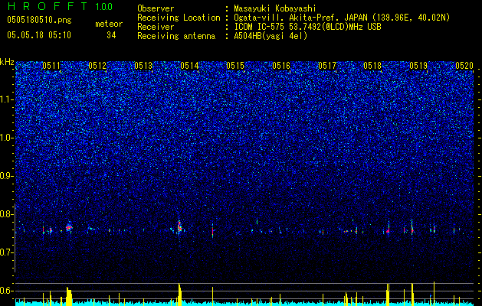Click the strong meteor echo just before 0514

pyautogui.click(x=179, y=227)
